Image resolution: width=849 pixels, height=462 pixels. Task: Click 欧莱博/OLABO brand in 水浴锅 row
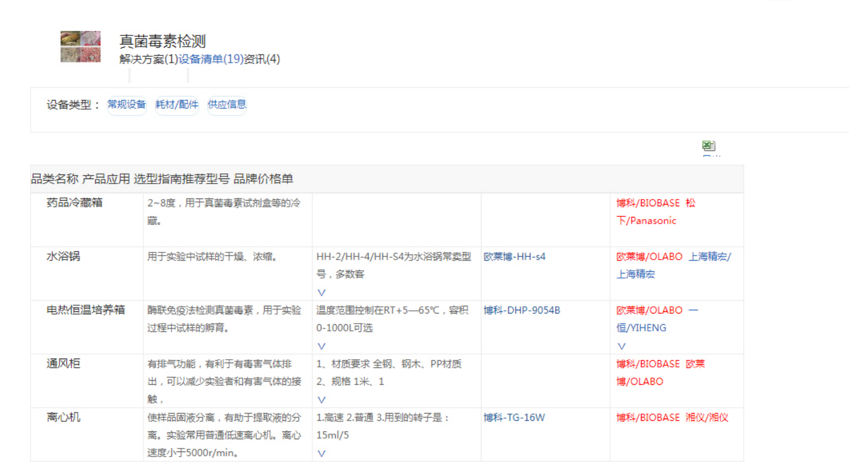(649, 257)
